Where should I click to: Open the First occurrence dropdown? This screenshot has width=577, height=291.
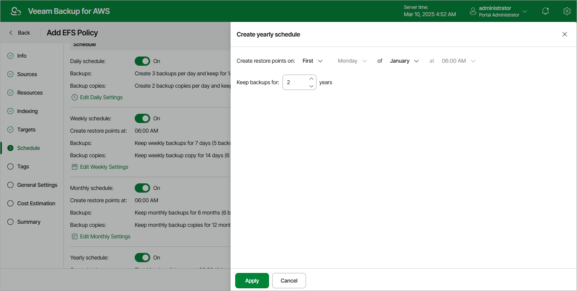pos(313,61)
